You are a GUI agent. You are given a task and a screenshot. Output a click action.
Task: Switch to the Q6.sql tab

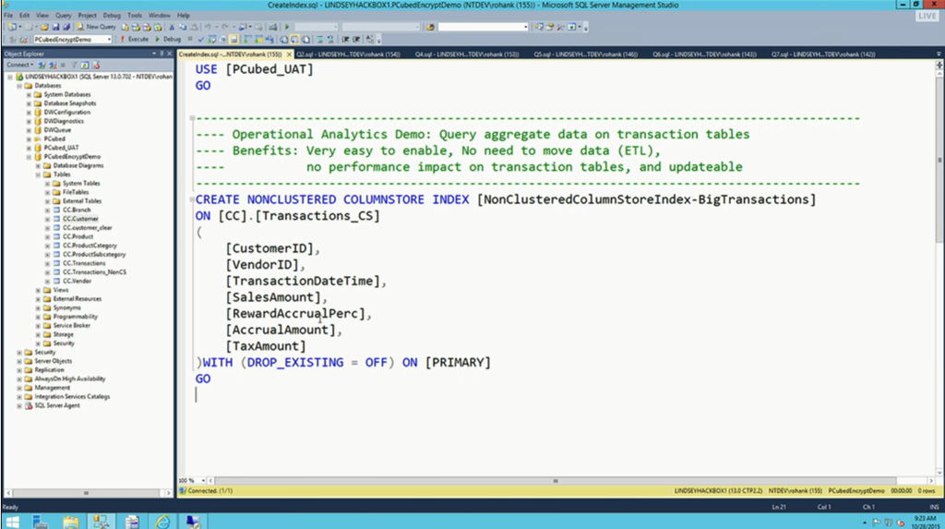[x=704, y=54]
